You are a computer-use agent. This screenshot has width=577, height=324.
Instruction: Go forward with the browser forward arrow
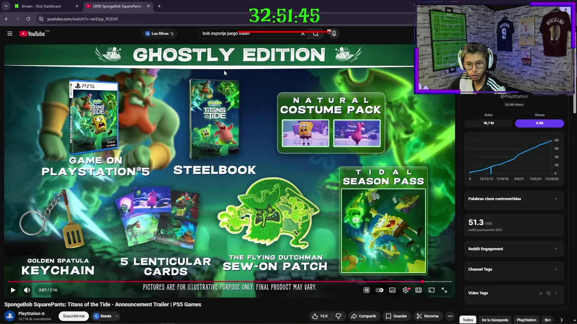point(17,19)
